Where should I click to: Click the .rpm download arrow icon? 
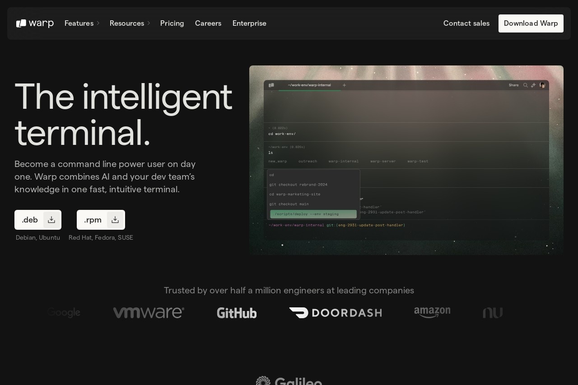[115, 220]
